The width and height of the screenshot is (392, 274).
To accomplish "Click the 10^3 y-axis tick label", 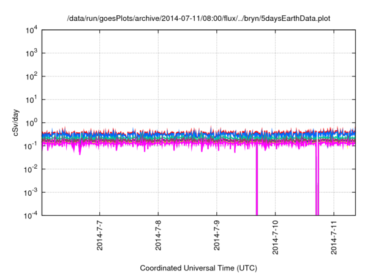I will coord(31,53).
